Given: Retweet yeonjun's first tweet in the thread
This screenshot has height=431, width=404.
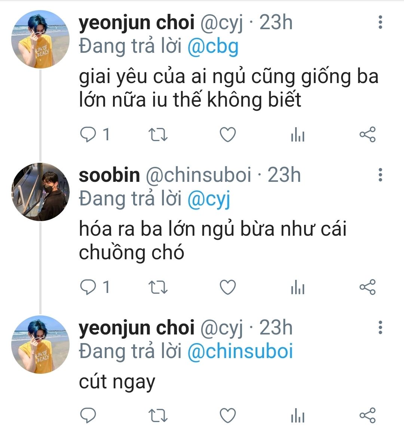Looking at the screenshot, I should point(158,135).
